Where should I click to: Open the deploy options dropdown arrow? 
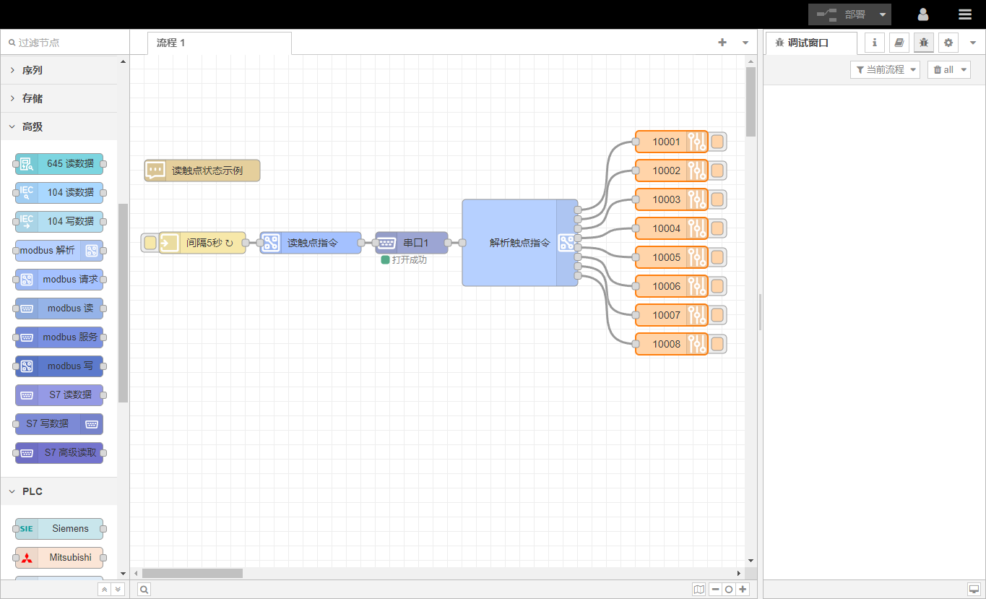tap(883, 14)
